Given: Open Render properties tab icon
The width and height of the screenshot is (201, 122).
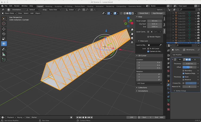Looking at the screenshot, I should 169,55.
